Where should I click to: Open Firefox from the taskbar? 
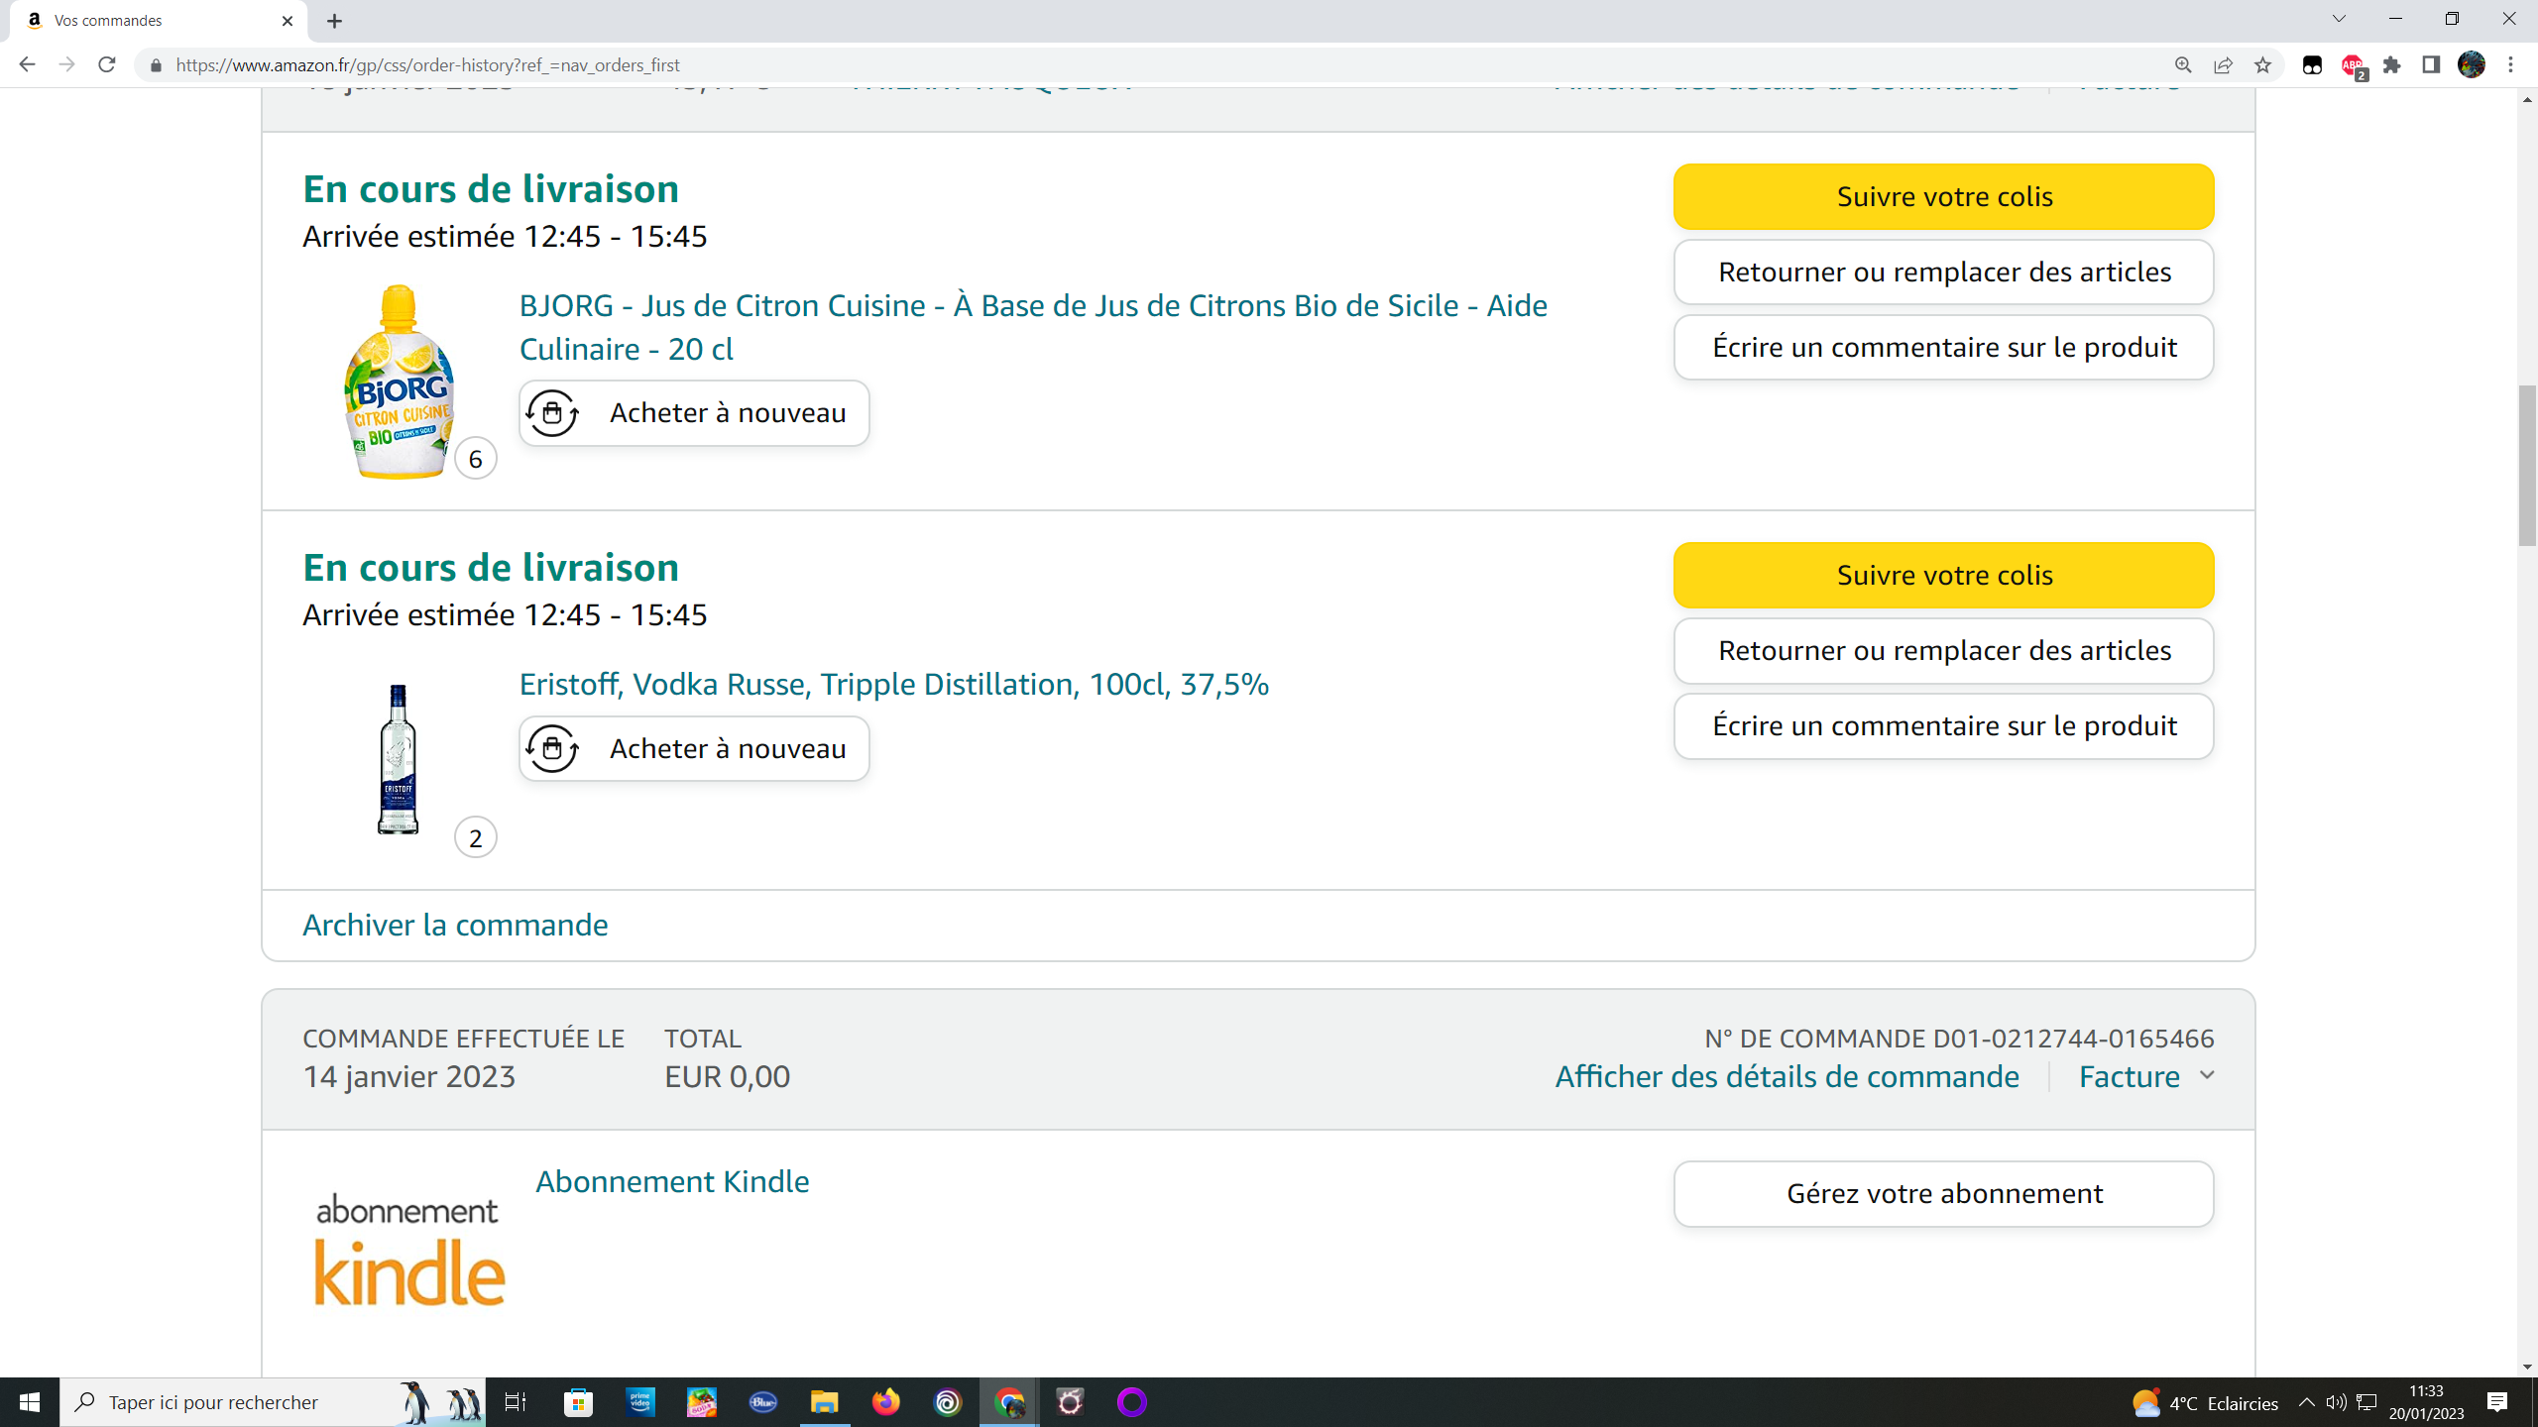[885, 1402]
